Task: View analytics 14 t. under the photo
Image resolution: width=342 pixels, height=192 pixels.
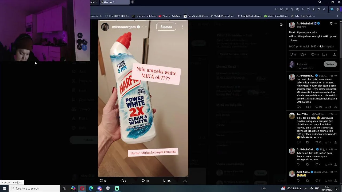Action: pyautogui.click(x=166, y=181)
